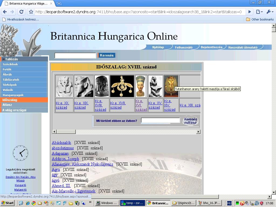Select Fotók in the sidebar
Image resolution: width=276 pixels, height=207 pixels.
[x=24, y=69]
